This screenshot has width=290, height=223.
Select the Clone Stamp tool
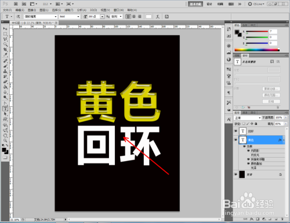5,72
